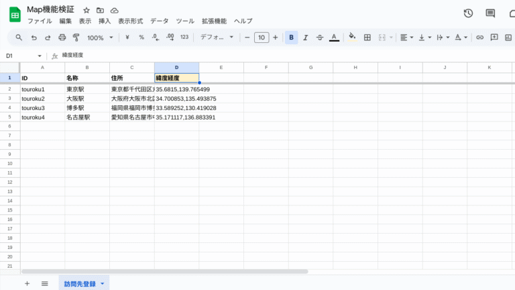Click the borders grid icon
Viewport: 515px width, 290px height.
click(366, 38)
